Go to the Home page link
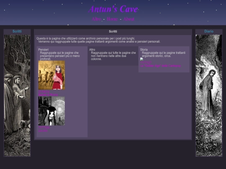226x169 pixels. click(x=112, y=19)
